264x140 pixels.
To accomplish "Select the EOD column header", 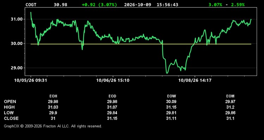I will click(112, 96).
